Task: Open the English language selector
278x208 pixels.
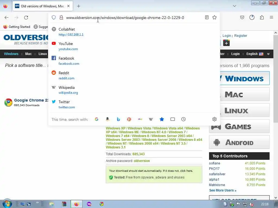Action: point(255,54)
